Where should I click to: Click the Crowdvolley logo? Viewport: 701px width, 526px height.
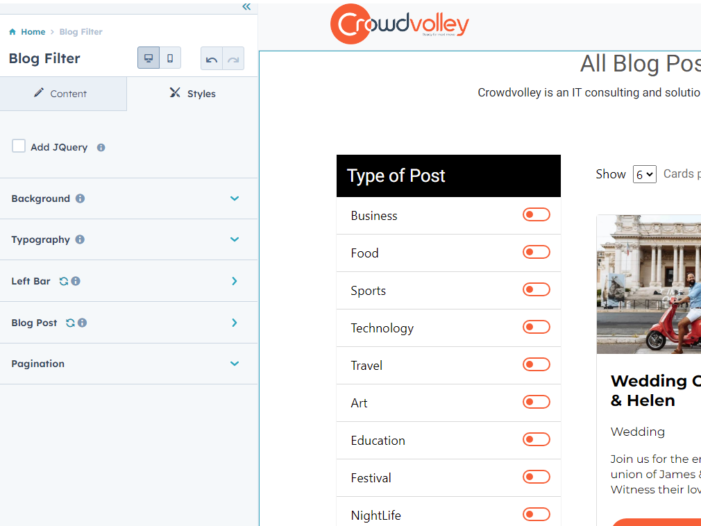tap(400, 25)
